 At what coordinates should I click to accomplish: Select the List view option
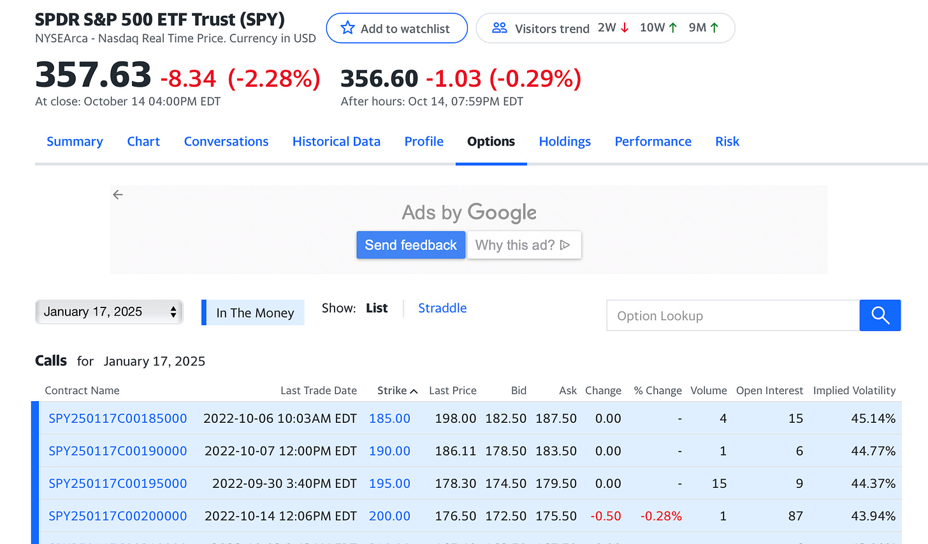pos(377,308)
